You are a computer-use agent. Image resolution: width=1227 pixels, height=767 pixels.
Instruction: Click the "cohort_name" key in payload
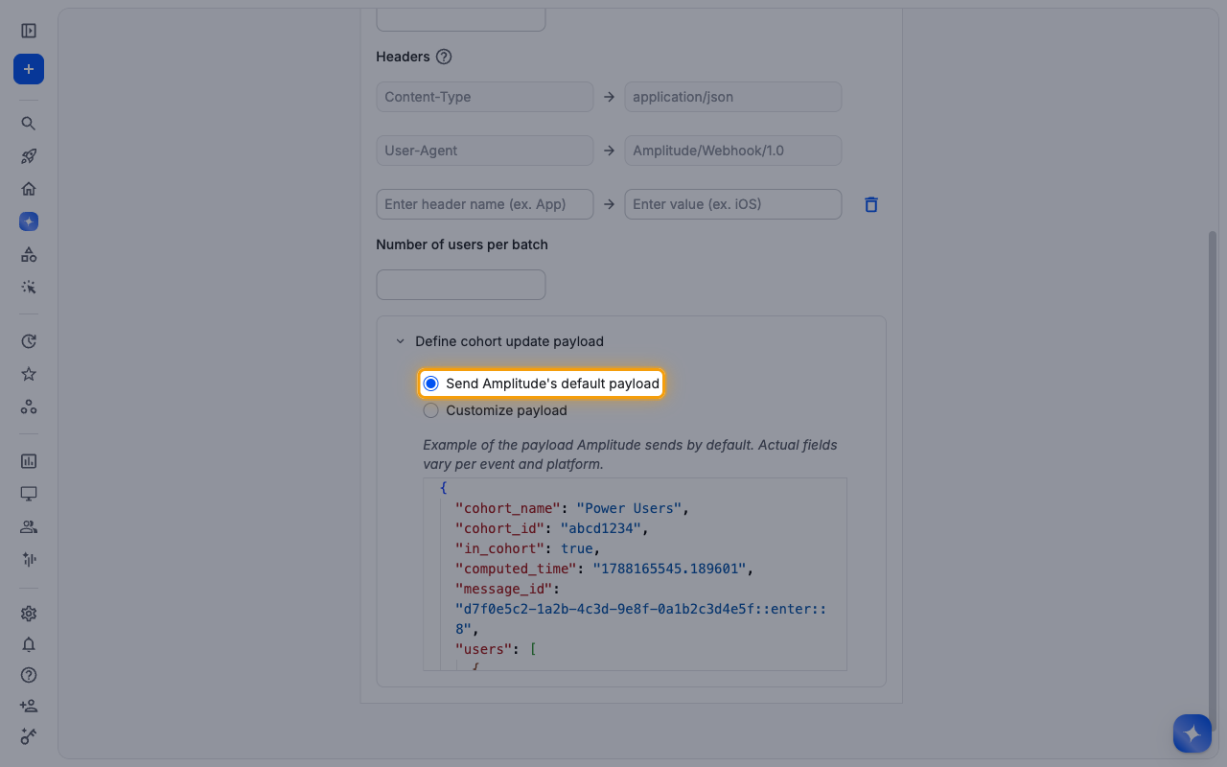(508, 508)
